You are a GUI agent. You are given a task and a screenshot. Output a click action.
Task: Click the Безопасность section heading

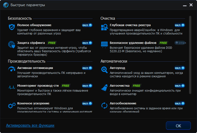(x=20, y=18)
